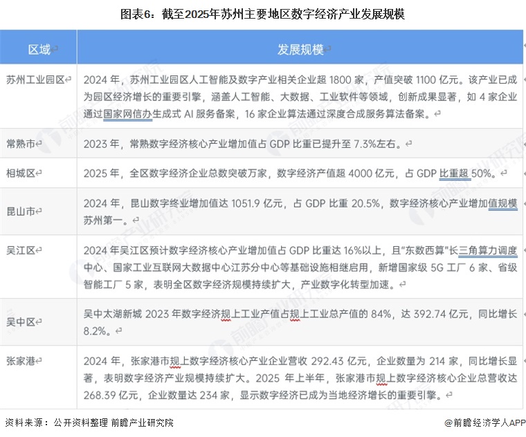
Task: Select the 张家港 region cell
Action: coord(24,360)
